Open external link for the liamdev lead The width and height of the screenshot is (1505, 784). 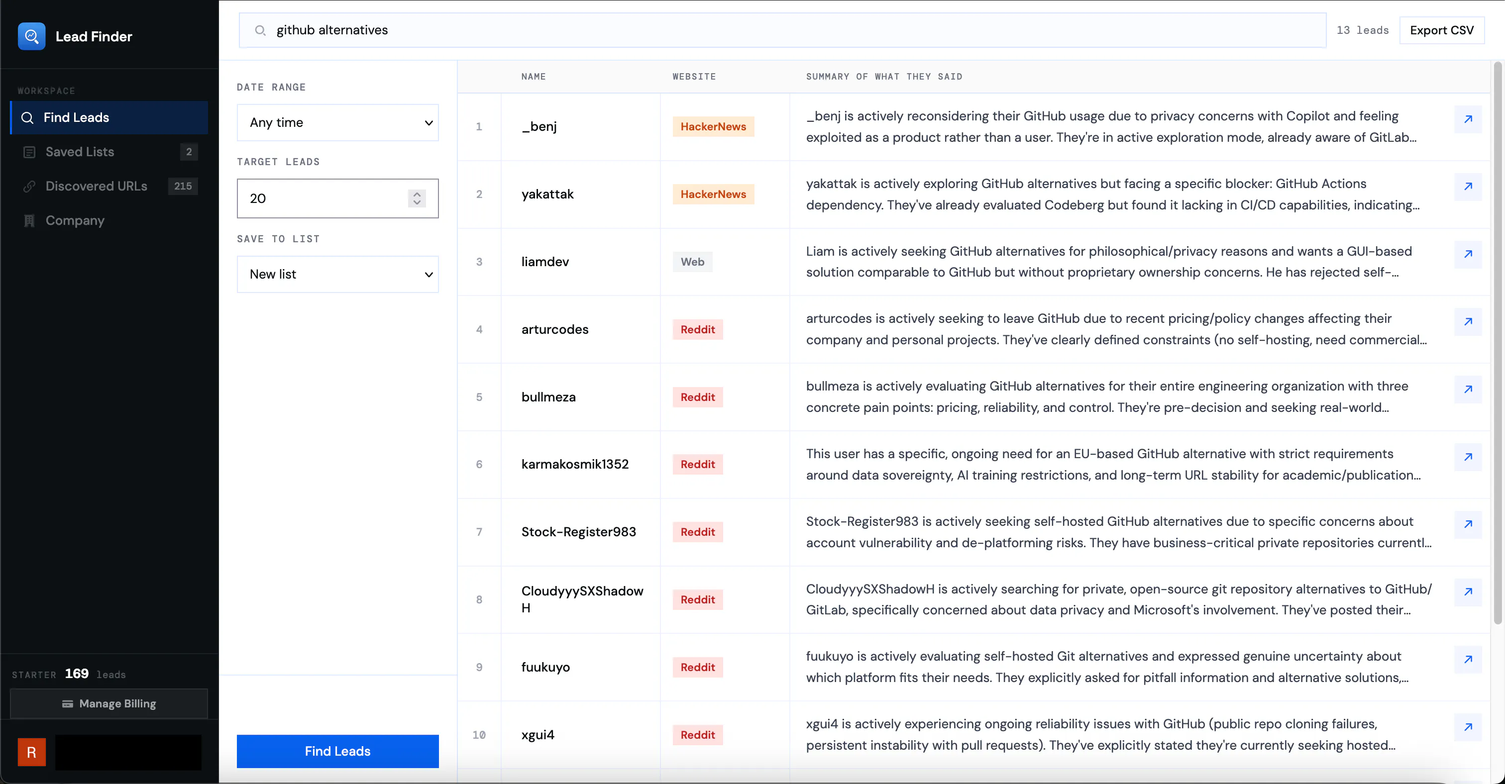pyautogui.click(x=1468, y=254)
